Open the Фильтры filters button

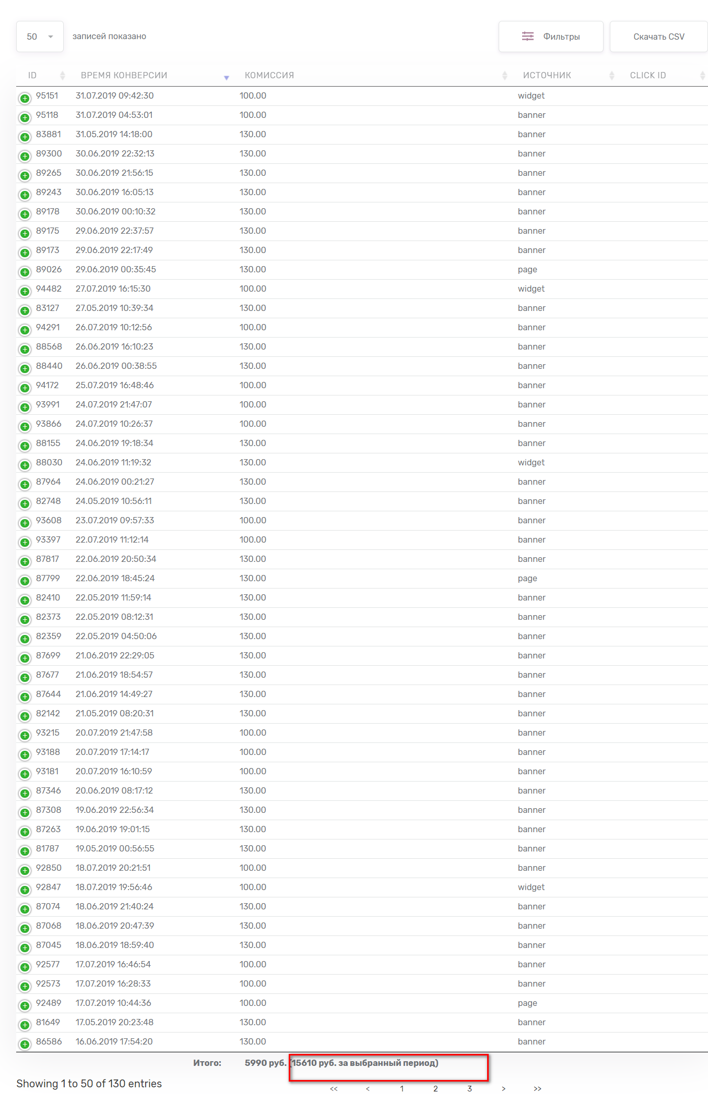551,37
